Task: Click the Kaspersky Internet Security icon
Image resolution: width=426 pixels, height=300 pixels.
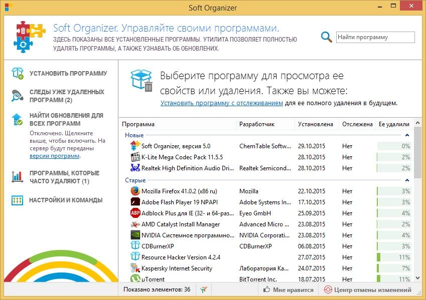Action: [x=135, y=268]
